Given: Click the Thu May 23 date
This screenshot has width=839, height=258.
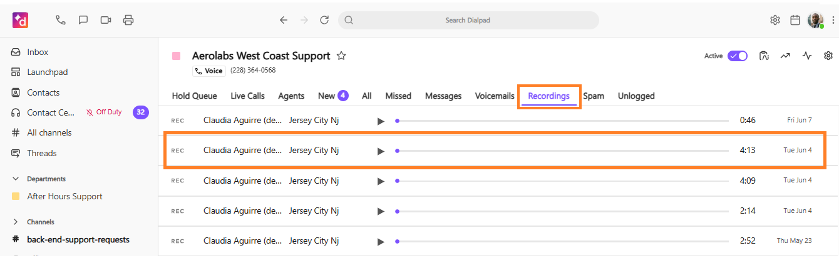Looking at the screenshot, I should (794, 241).
